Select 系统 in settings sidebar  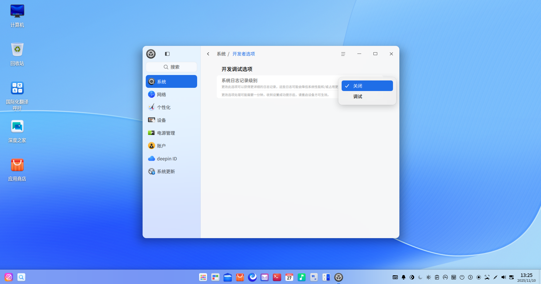pos(171,81)
